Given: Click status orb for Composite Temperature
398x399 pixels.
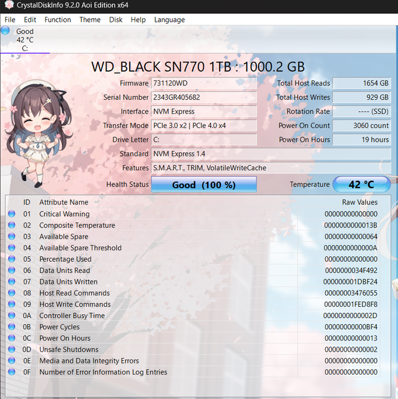Looking at the screenshot, I should 12,225.
